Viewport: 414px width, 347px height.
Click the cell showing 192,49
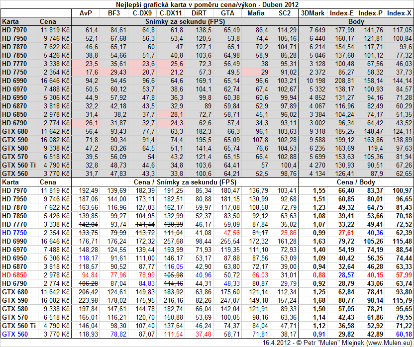[x=89, y=190]
